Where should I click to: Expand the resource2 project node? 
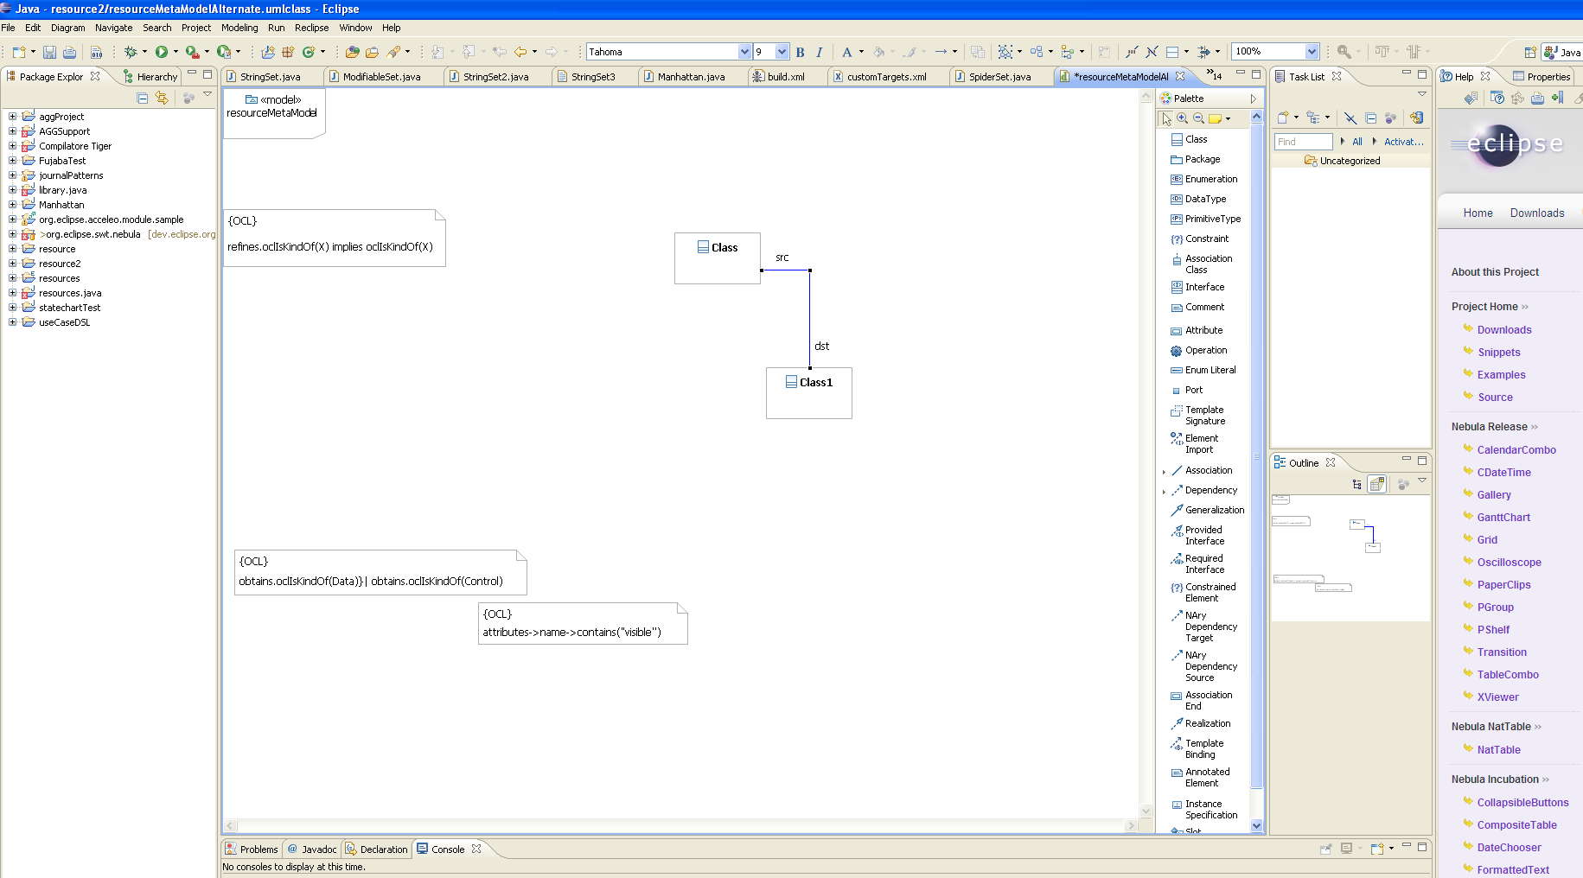coord(12,263)
